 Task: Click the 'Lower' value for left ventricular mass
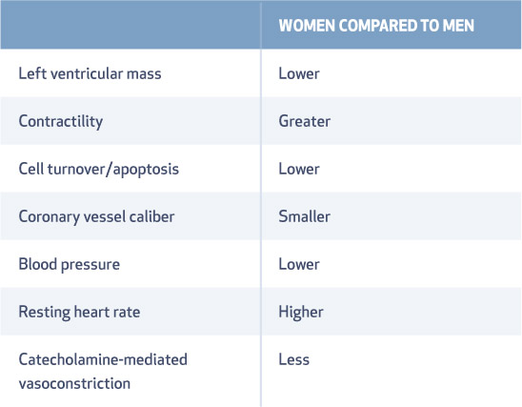299,73
